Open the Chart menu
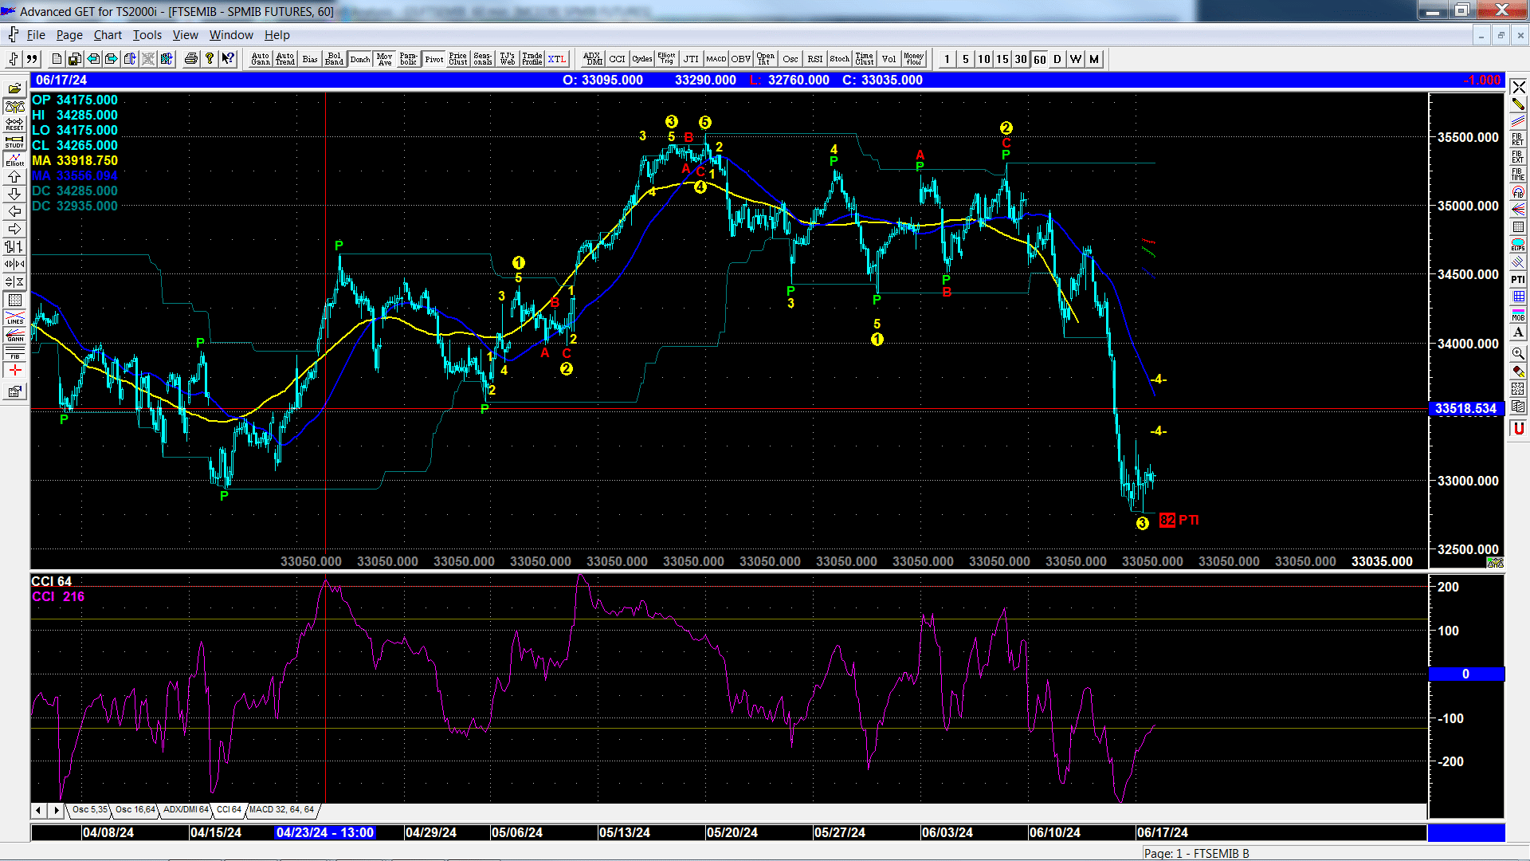 (x=108, y=35)
